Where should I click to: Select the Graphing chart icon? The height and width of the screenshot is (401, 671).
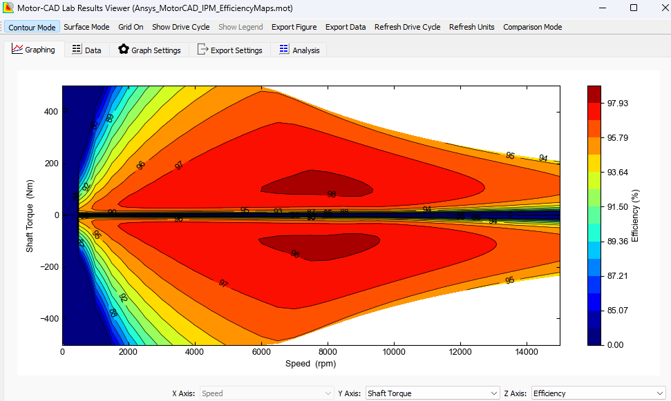(17, 49)
